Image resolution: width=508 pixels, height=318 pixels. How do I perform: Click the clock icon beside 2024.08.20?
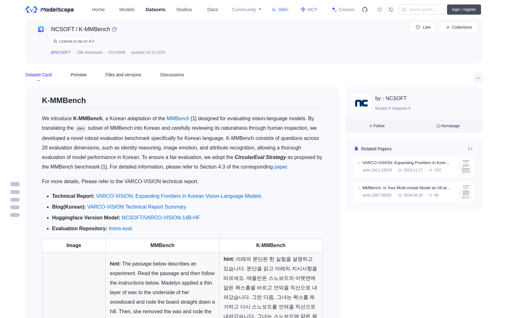coord(400,195)
